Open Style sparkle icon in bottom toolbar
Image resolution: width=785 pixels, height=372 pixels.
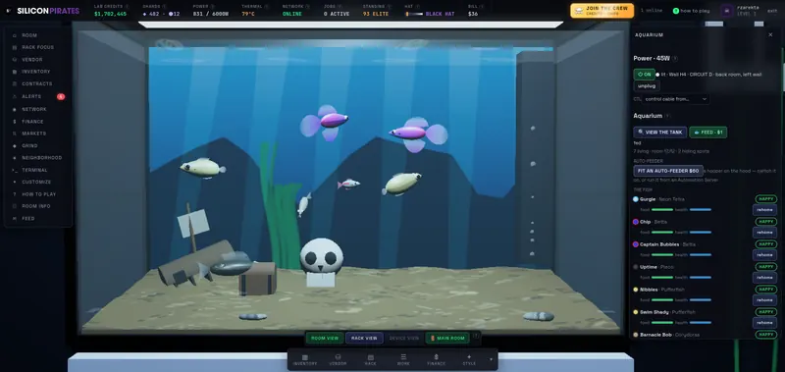tap(469, 359)
